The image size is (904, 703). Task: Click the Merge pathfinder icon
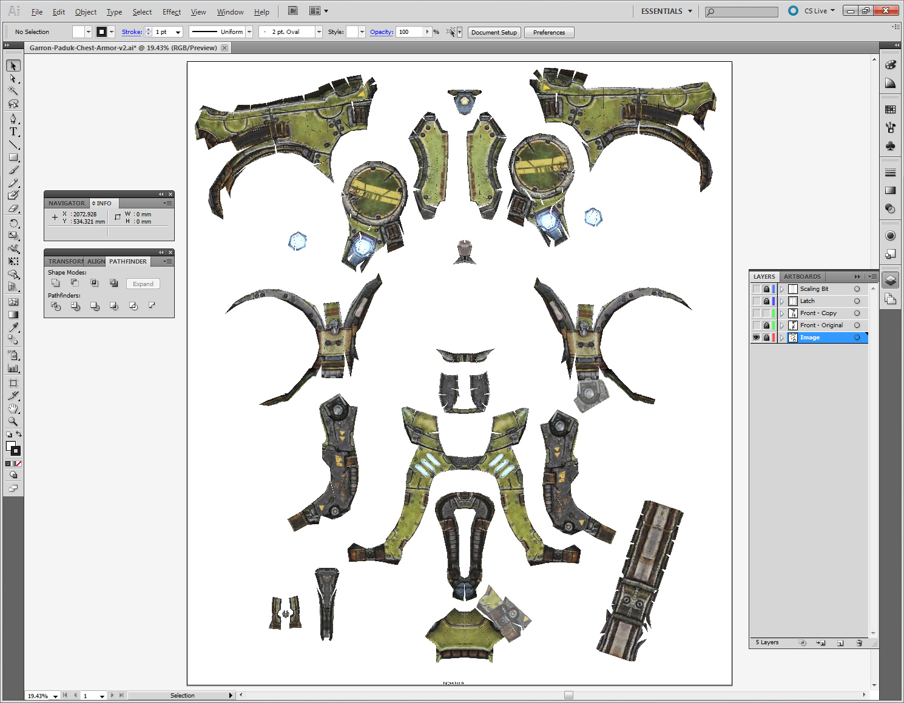[95, 306]
